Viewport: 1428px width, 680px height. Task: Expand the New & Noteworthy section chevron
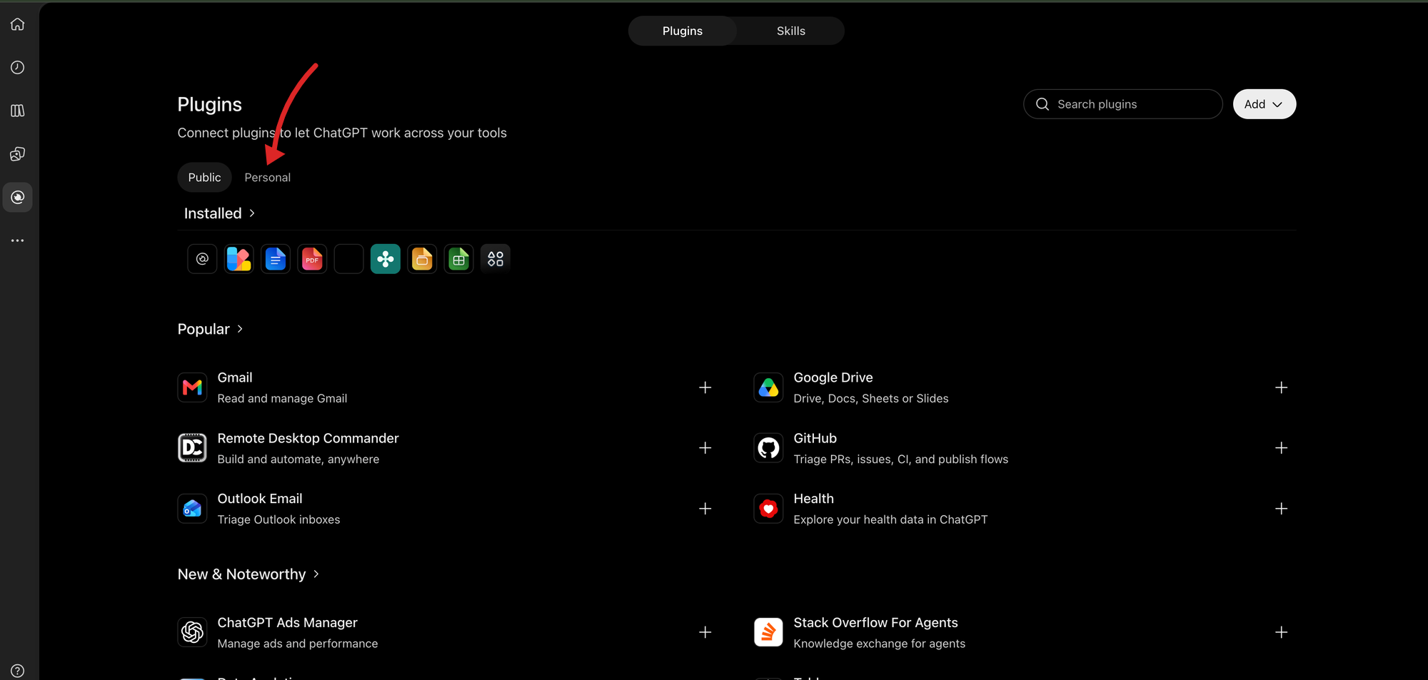click(x=316, y=574)
